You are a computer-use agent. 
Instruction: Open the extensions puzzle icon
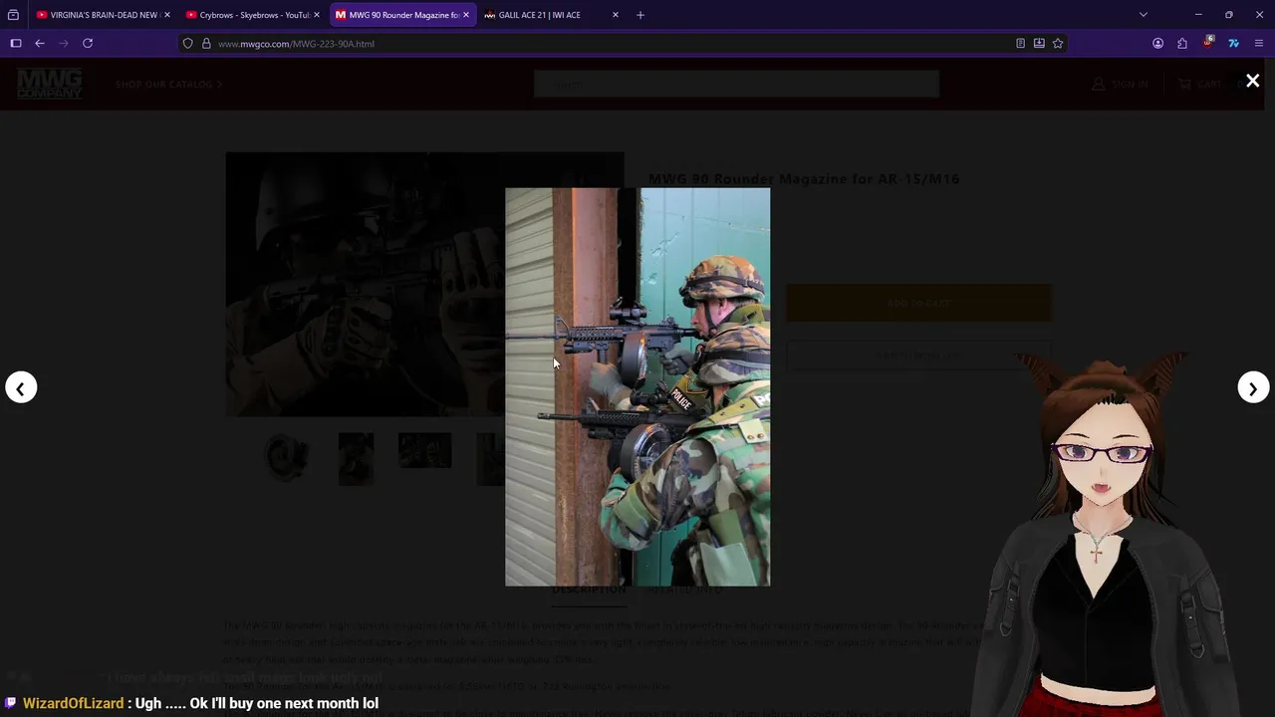pos(1182,43)
